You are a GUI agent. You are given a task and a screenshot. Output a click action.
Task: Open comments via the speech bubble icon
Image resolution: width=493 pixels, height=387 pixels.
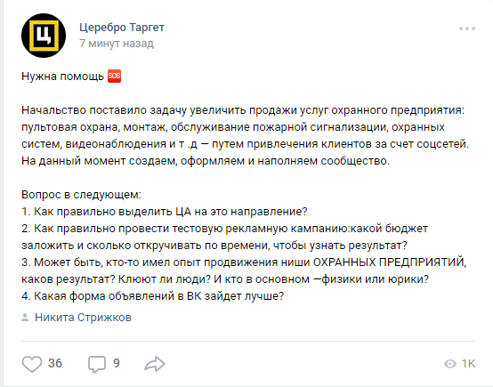pos(96,364)
